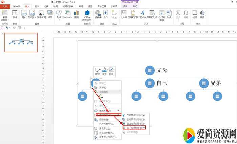
Task: Insert a picture using the 图片 icon
Action: 24,14
